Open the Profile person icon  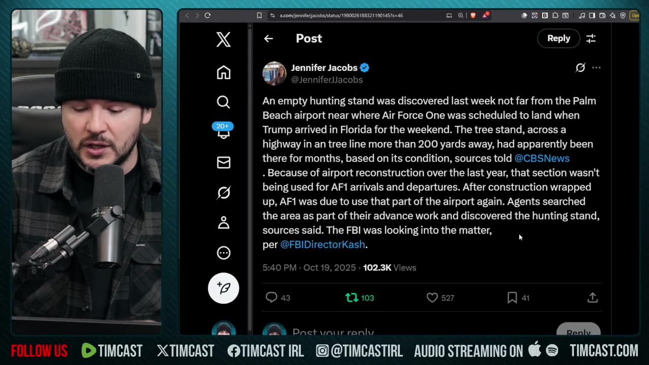224,223
